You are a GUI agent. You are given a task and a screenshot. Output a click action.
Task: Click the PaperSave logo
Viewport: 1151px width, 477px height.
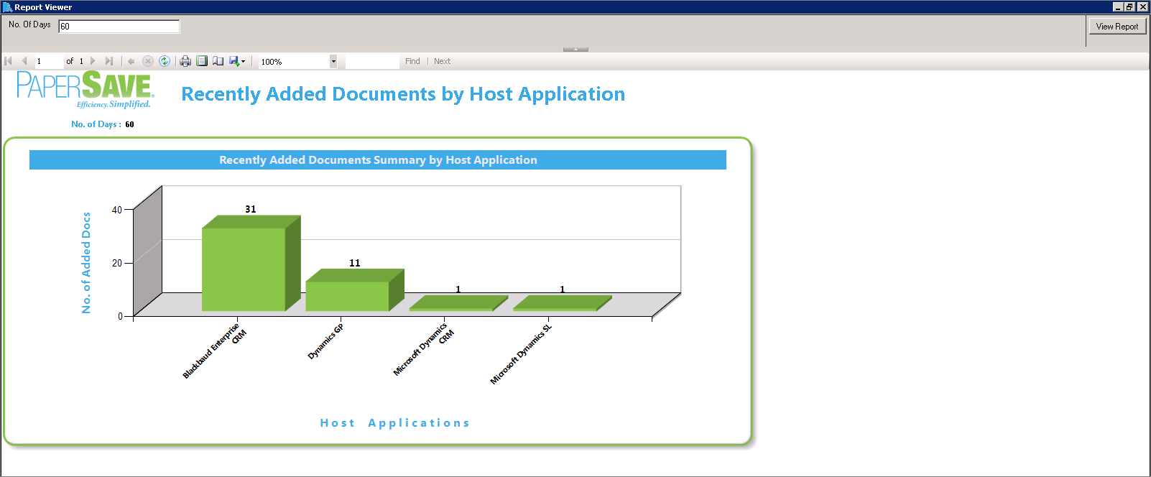[x=85, y=89]
